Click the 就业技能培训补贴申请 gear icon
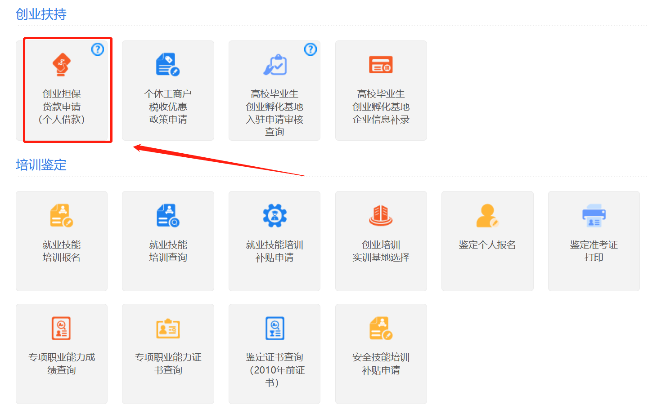648x409 pixels. pyautogui.click(x=274, y=215)
